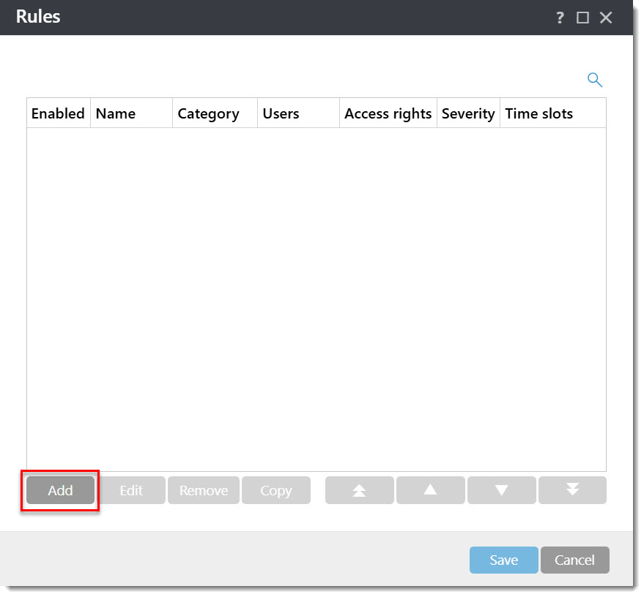Sort by the Category column header

pyautogui.click(x=215, y=113)
